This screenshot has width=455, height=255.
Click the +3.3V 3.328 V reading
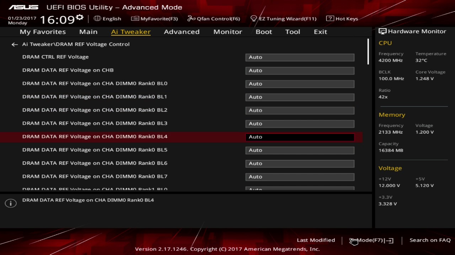tap(388, 204)
